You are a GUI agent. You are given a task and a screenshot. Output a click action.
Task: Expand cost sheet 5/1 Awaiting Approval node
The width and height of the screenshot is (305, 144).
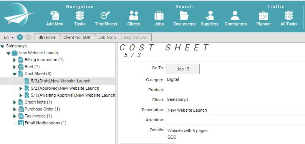click(x=21, y=95)
